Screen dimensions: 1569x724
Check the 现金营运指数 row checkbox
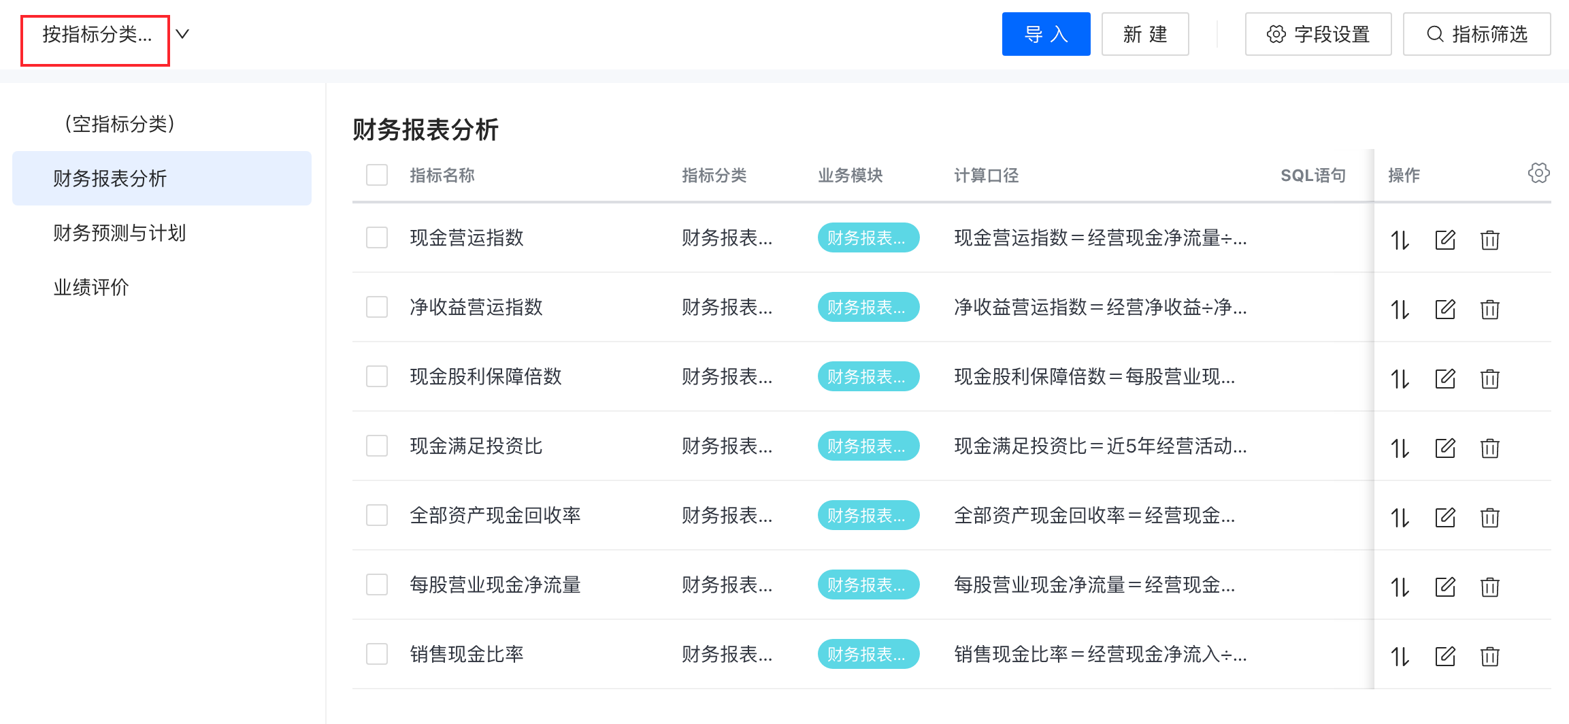click(x=377, y=237)
